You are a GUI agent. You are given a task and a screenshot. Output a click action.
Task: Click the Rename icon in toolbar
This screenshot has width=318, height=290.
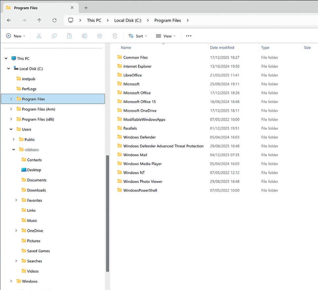click(84, 36)
